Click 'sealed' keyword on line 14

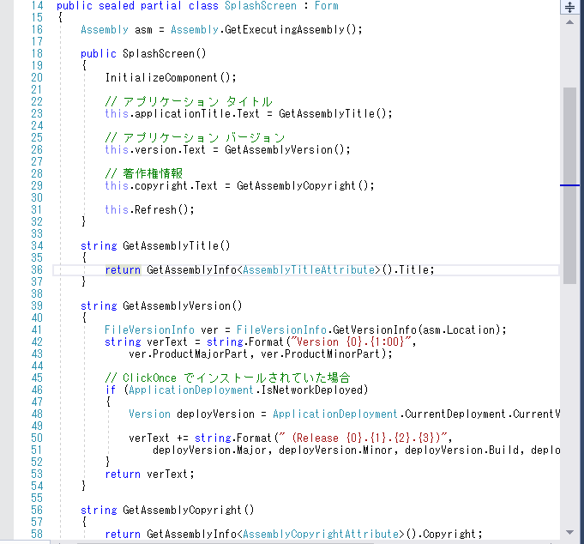tap(117, 6)
